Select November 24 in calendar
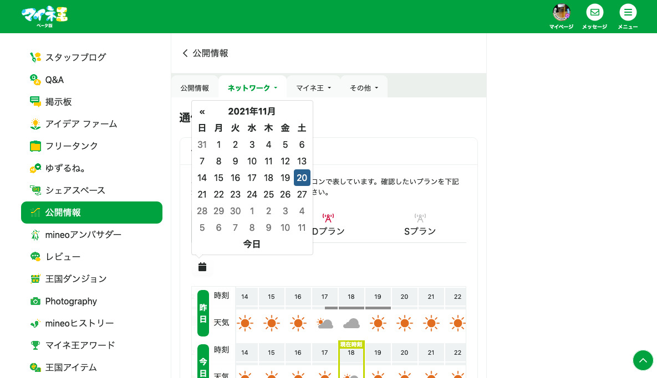657x378 pixels. pyautogui.click(x=252, y=194)
